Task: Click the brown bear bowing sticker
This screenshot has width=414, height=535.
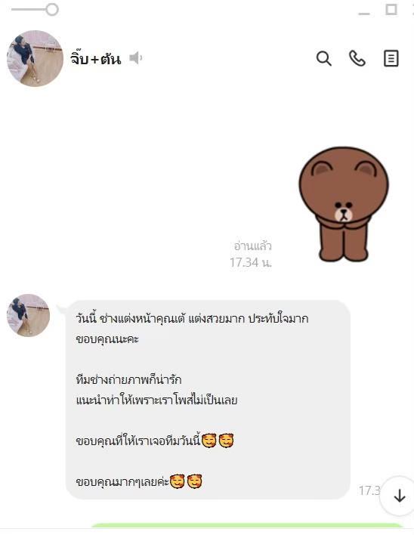Action: 344,204
